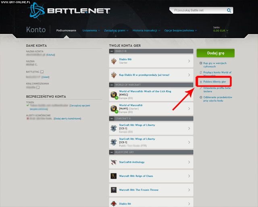Click Warcraft III Reign of Chaos icon

[x=114, y=176]
